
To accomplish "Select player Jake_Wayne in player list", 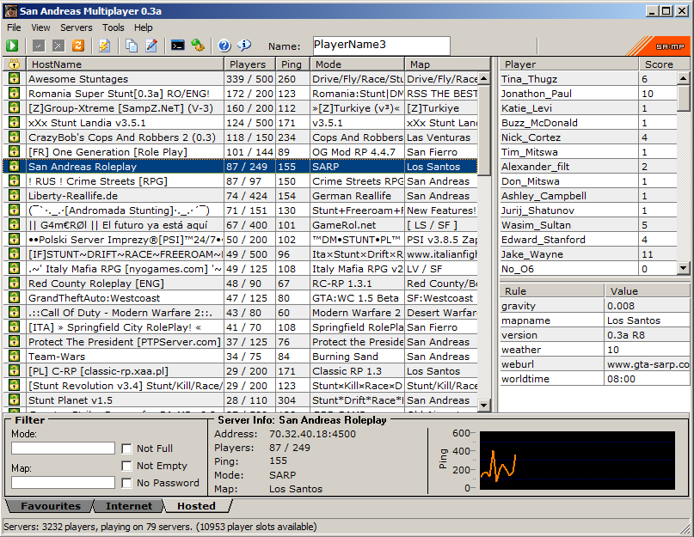I will click(x=589, y=254).
